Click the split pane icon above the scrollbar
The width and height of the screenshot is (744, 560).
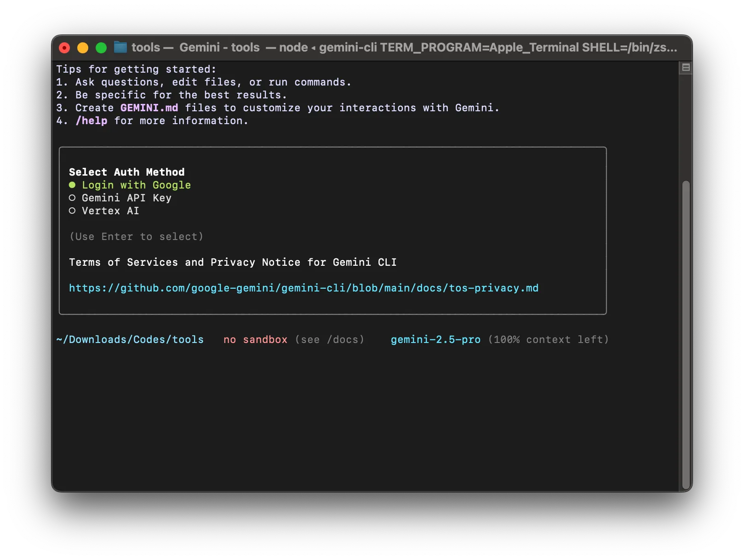click(x=686, y=68)
